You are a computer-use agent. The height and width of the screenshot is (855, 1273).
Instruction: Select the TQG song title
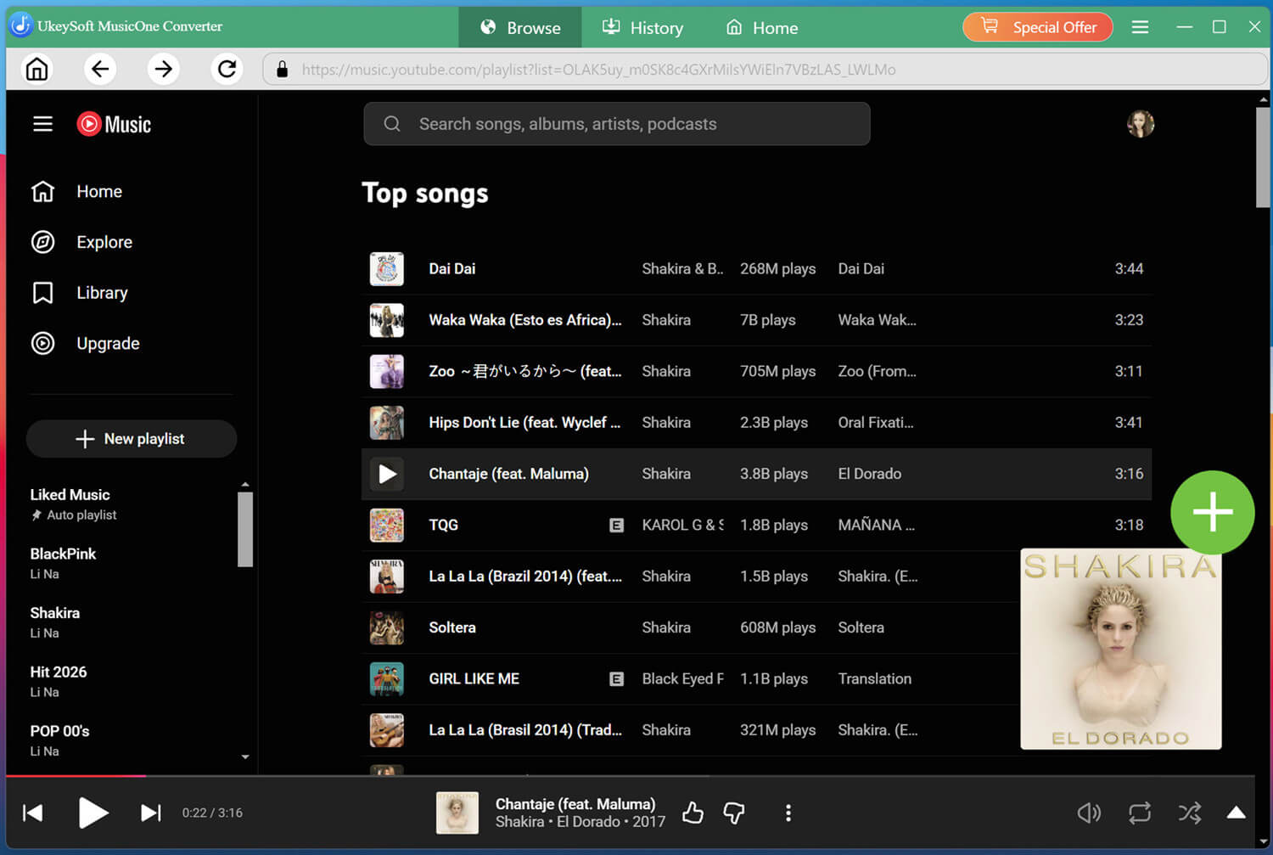coord(444,526)
